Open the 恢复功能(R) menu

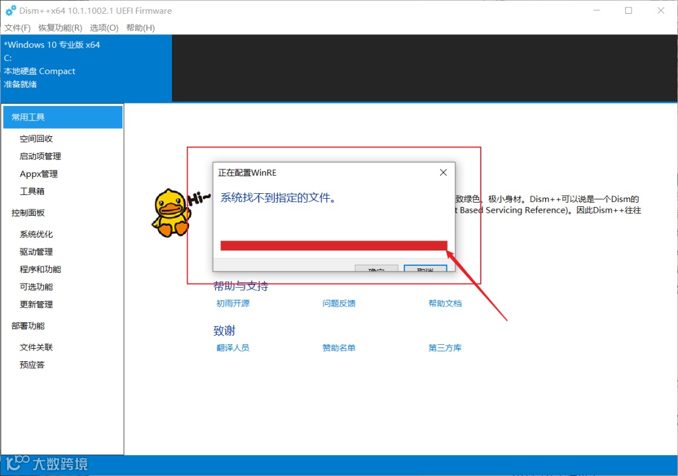tap(60, 28)
